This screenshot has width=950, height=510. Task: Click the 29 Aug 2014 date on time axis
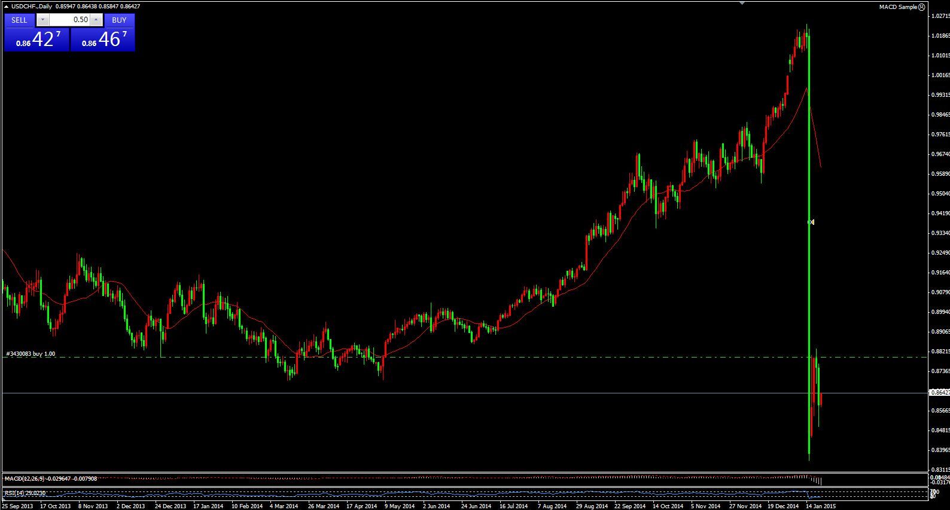point(592,506)
